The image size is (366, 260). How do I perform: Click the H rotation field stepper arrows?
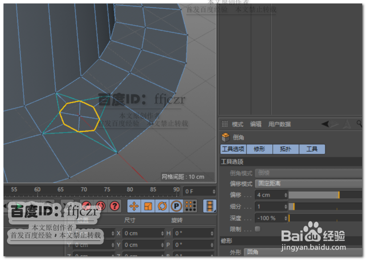(x=212, y=233)
